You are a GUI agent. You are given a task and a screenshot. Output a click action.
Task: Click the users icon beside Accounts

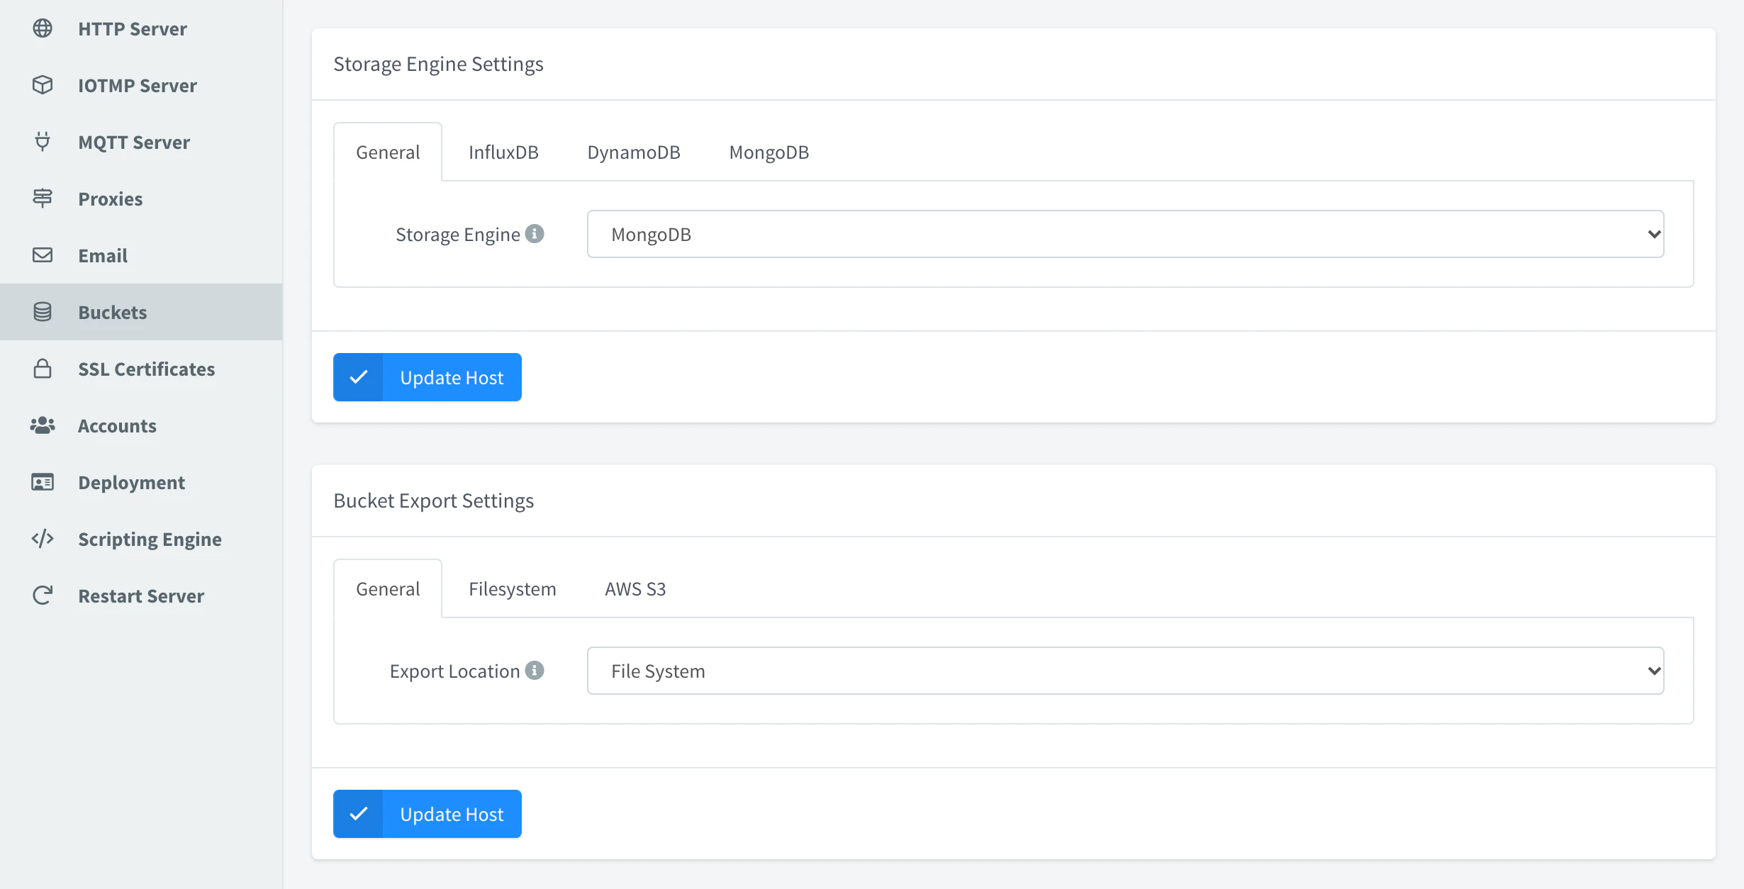pos(43,425)
